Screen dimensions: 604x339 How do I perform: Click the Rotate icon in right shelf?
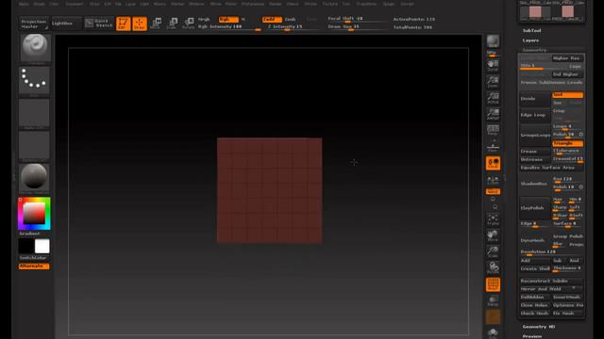point(493,267)
